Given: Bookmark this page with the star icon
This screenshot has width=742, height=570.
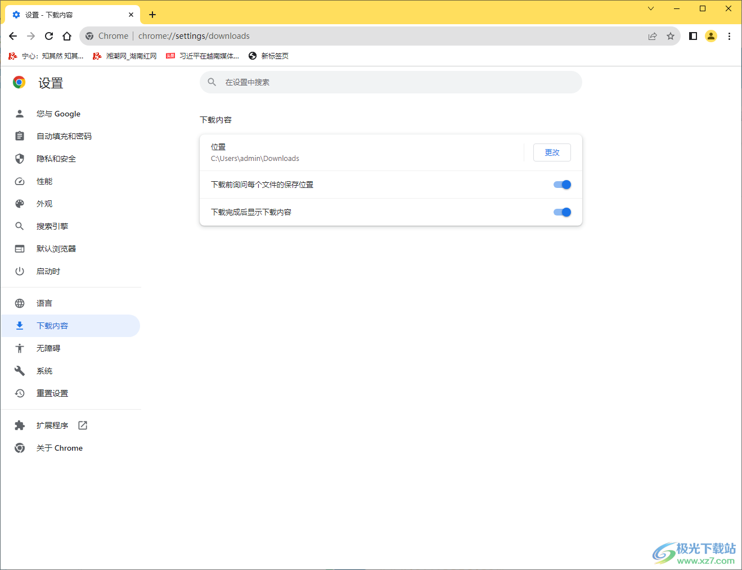Looking at the screenshot, I should point(671,36).
